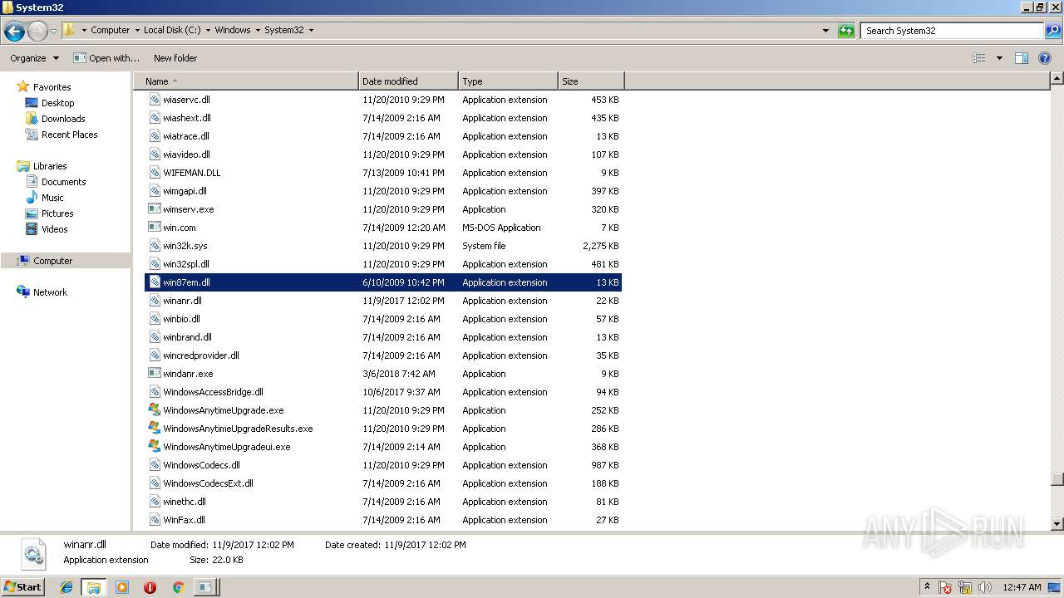Sort files by Type column
The height and width of the screenshot is (598, 1064).
[x=508, y=81]
